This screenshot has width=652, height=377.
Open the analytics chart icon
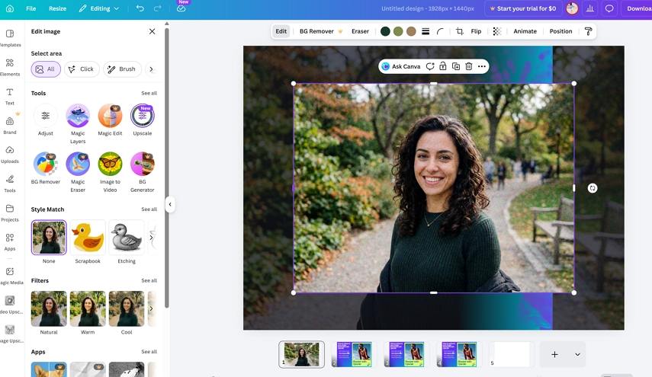click(590, 8)
